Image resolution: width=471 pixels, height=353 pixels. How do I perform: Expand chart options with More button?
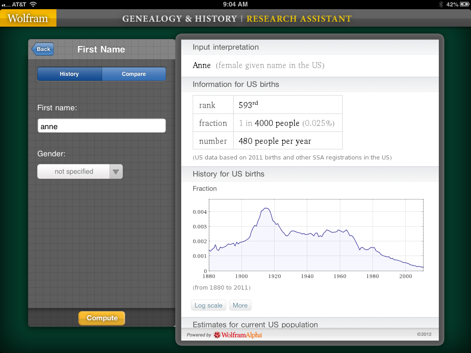(x=240, y=305)
